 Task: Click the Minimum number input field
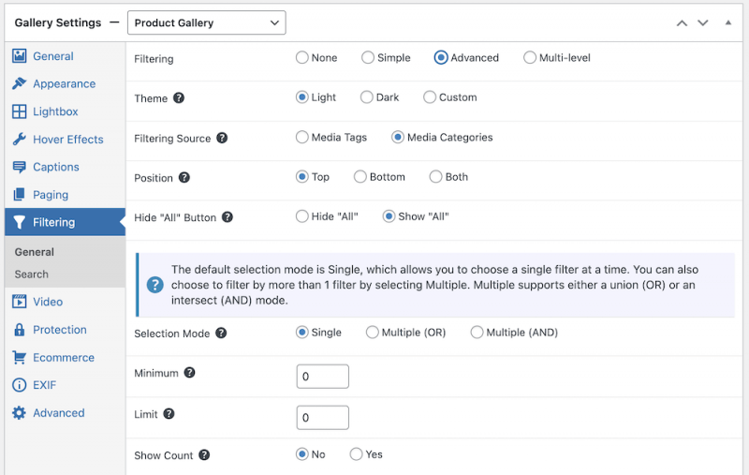click(322, 377)
